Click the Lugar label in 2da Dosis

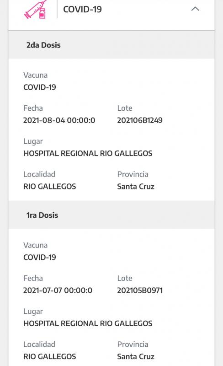tap(33, 141)
